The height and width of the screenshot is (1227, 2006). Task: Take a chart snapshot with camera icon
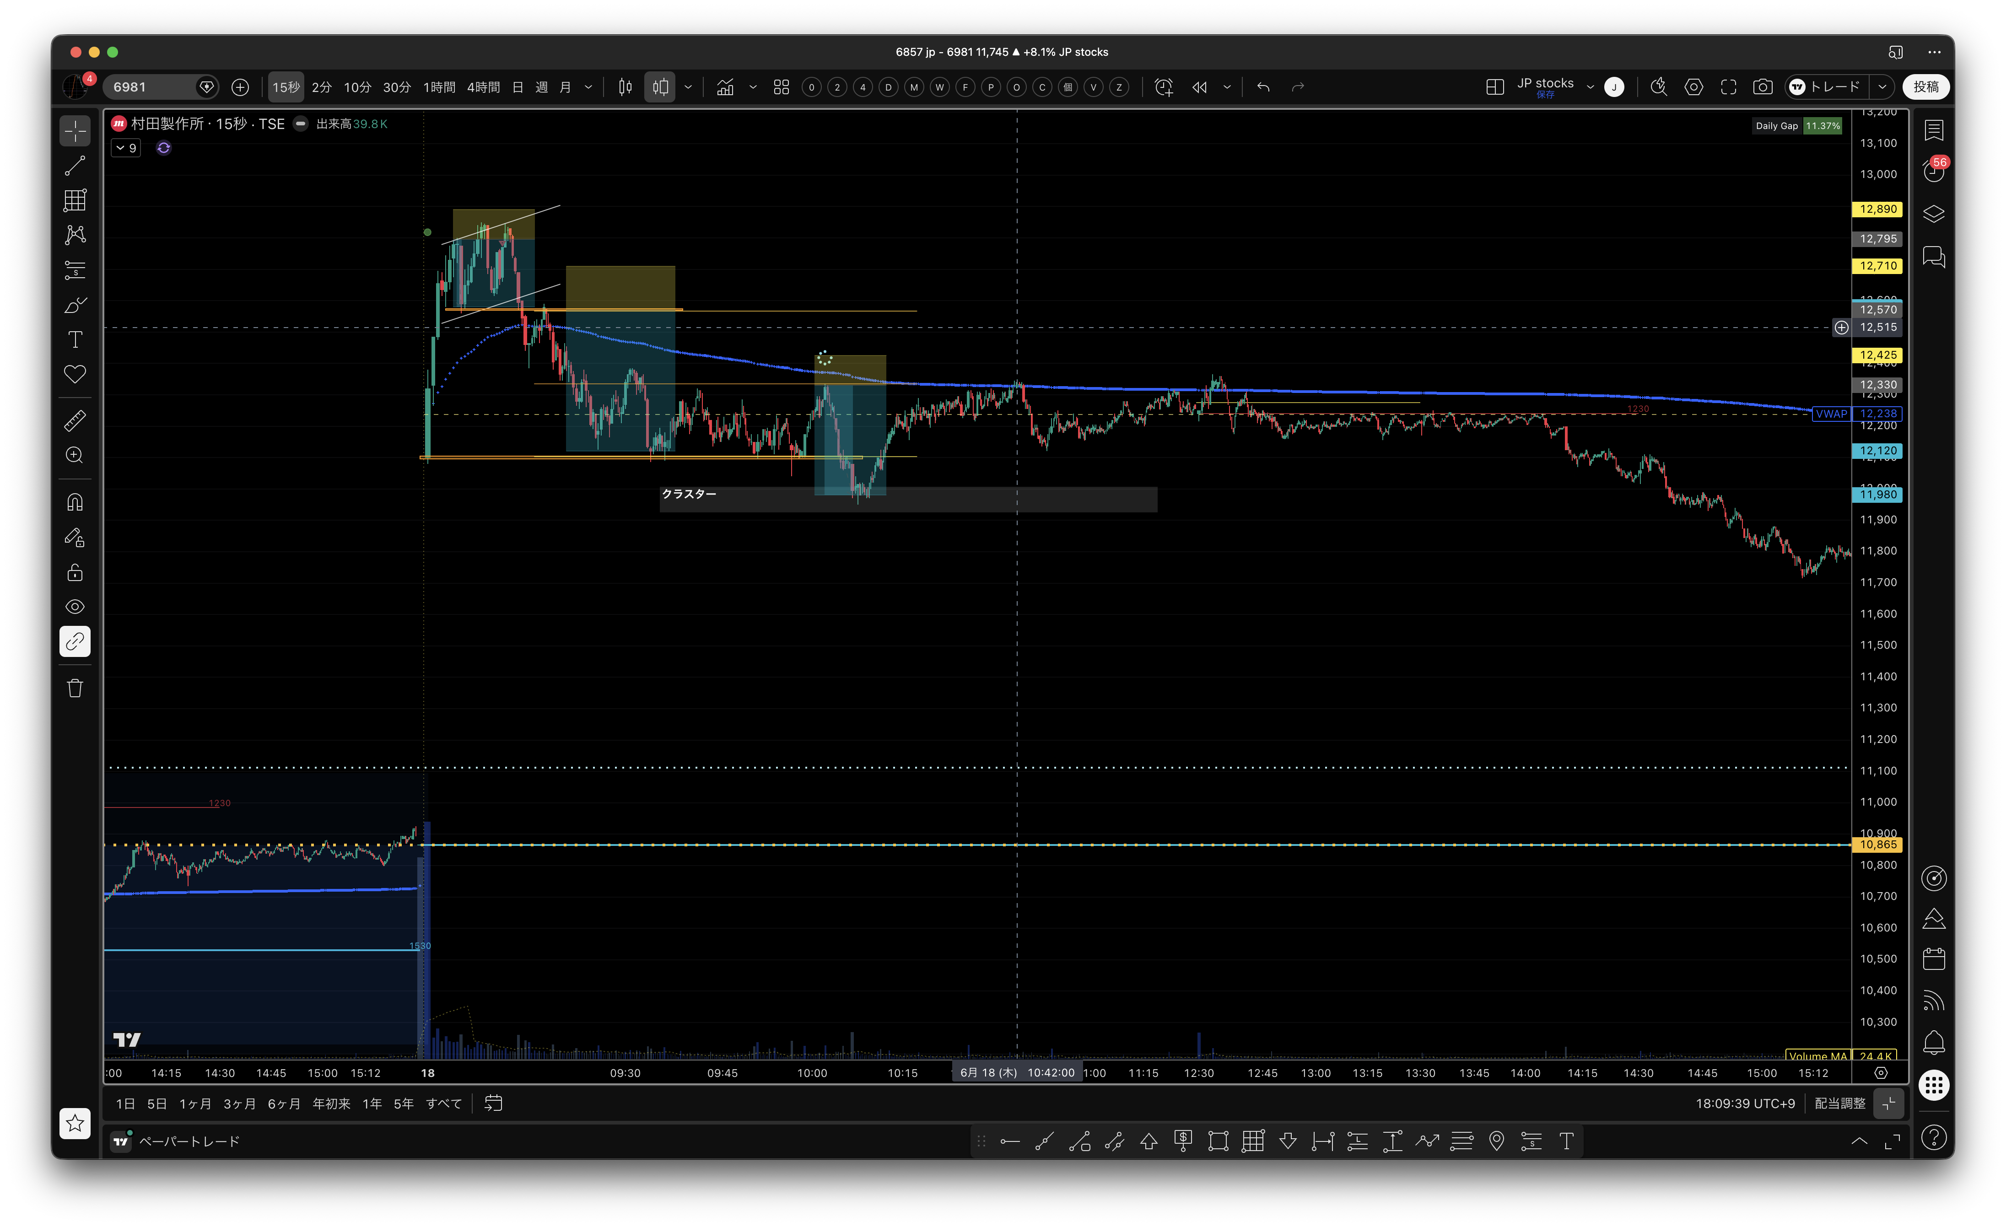pyautogui.click(x=1763, y=87)
